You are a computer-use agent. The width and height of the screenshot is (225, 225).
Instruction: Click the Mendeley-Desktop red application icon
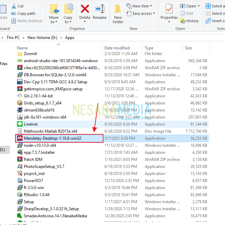20,138
